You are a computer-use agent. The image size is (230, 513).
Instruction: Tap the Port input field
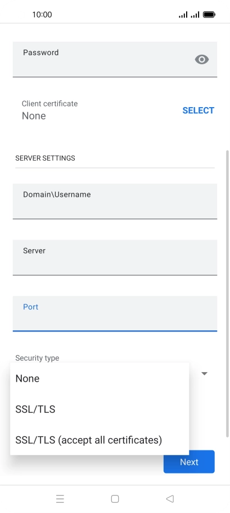[115, 314]
